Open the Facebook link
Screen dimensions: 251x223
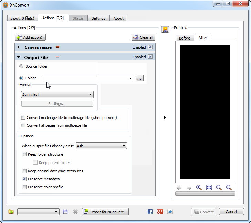click(150, 212)
